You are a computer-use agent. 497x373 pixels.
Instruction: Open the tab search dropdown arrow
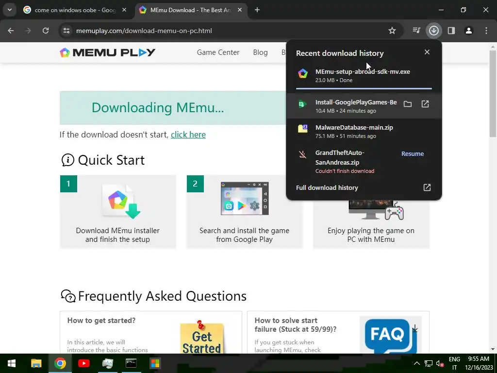[10, 10]
